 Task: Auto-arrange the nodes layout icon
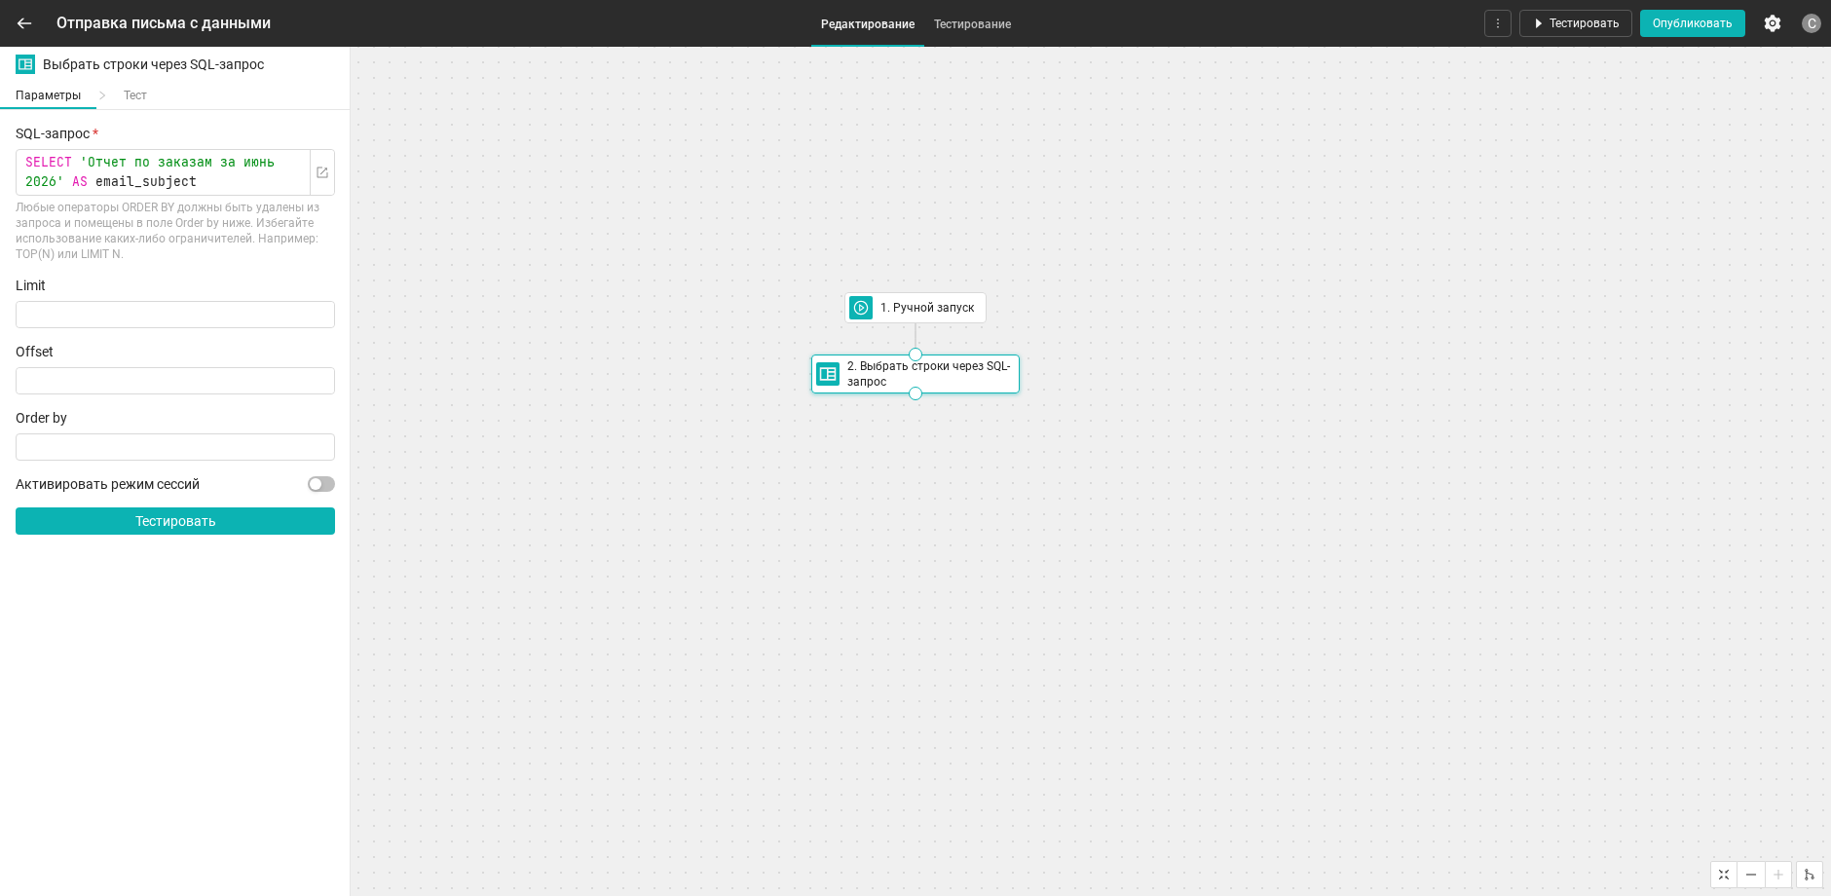coord(1810,875)
